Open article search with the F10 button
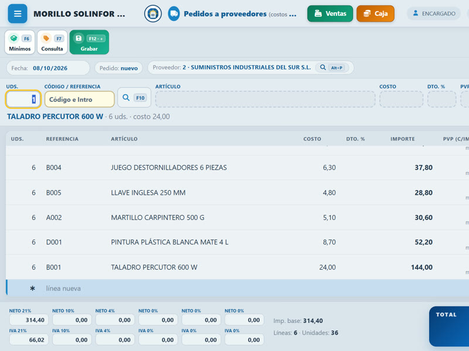Image resolution: width=469 pixels, height=351 pixels. (x=134, y=97)
